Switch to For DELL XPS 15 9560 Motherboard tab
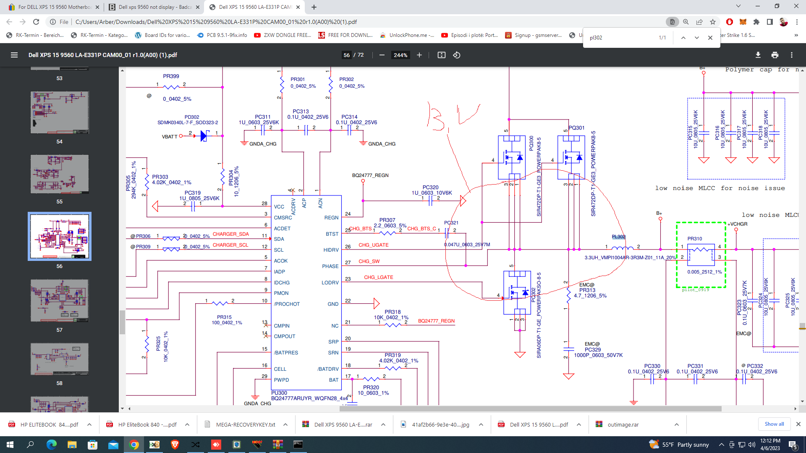The width and height of the screenshot is (806, 453). (54, 7)
